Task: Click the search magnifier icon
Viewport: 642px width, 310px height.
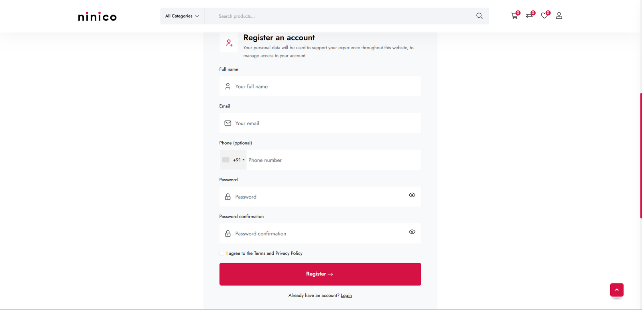Action: pos(479,16)
